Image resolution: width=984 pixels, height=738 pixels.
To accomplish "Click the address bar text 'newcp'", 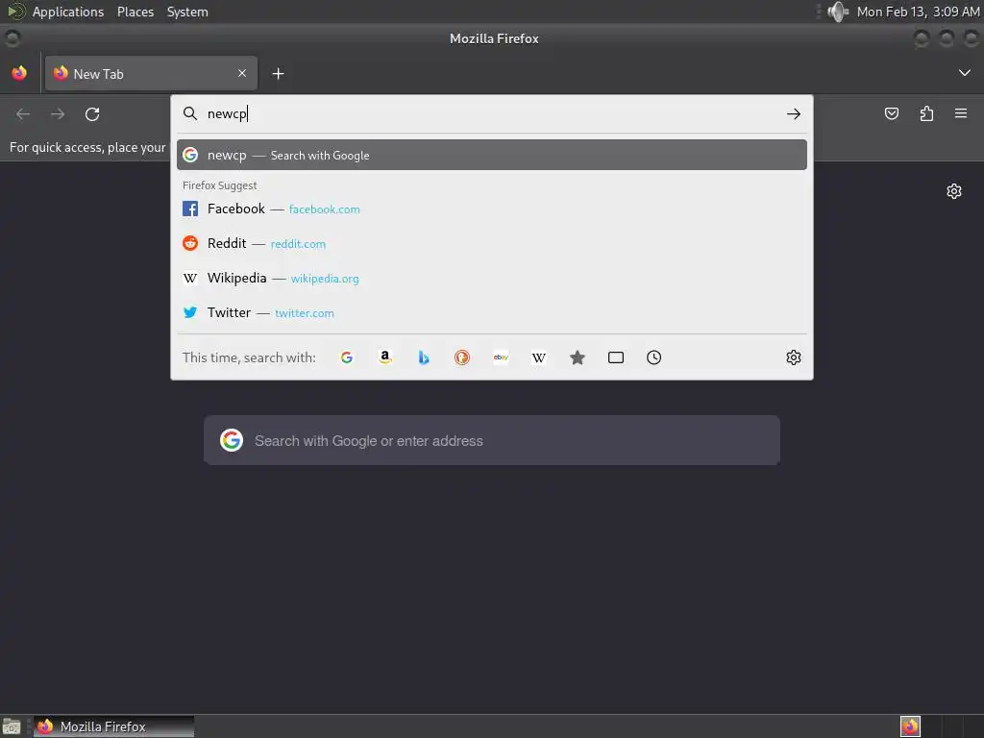I will [227, 114].
